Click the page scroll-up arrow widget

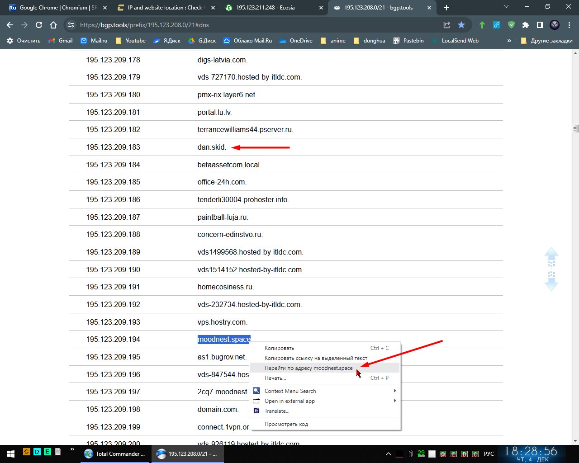tap(551, 255)
